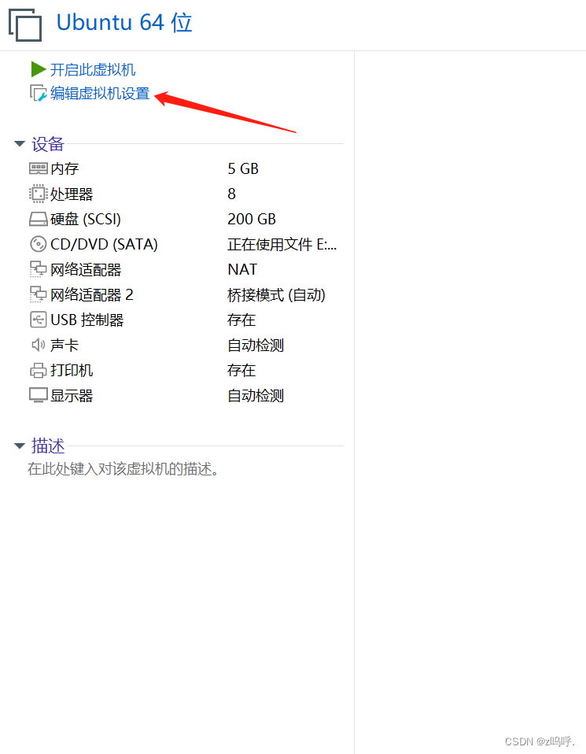Screen dimensions: 586x754
Task: Select the 网络适配器 2 row label
Action: pos(92,295)
